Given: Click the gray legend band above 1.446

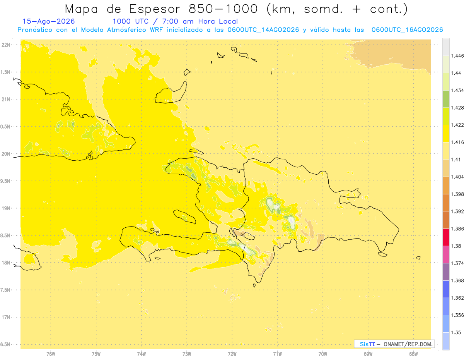Looking at the screenshot, I should click(446, 47).
